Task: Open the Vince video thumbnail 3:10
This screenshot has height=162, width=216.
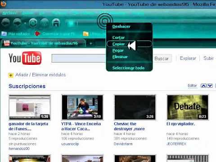Action: pyautogui.click(x=82, y=107)
